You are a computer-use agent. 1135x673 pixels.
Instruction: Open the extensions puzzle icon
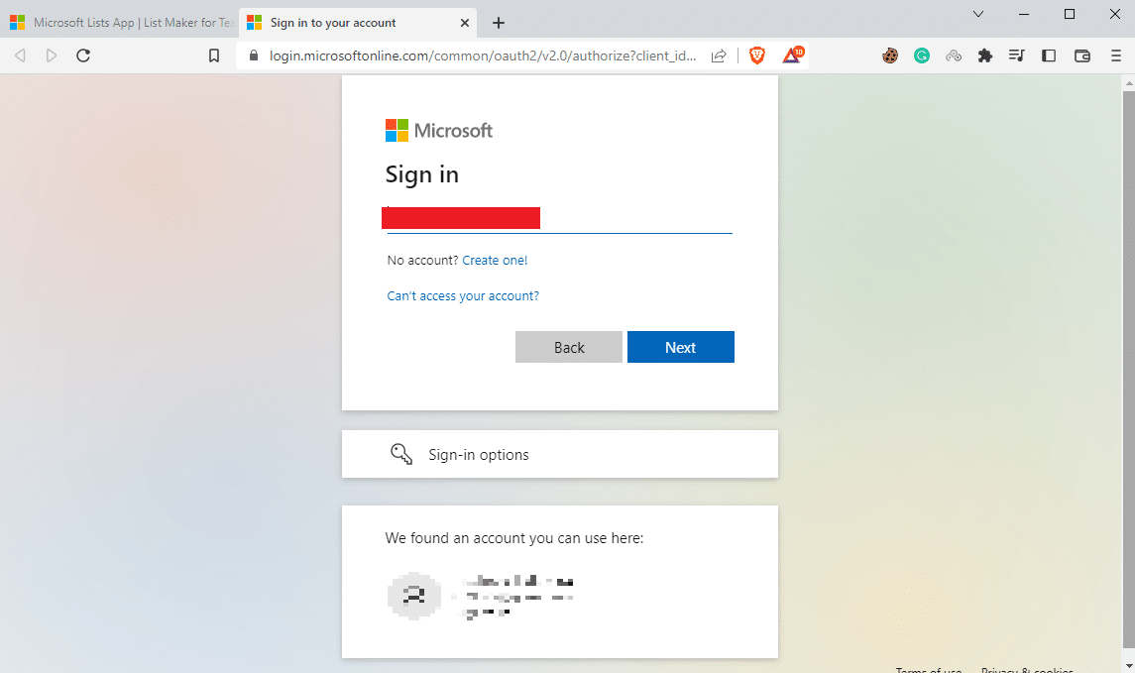[984, 56]
